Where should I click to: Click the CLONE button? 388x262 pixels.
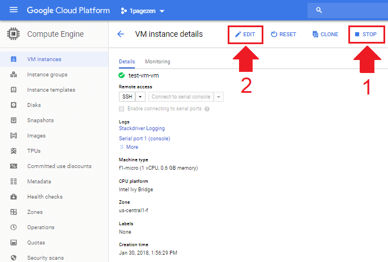(x=325, y=35)
